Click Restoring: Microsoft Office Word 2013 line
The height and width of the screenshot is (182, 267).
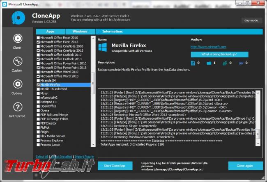click(143, 115)
